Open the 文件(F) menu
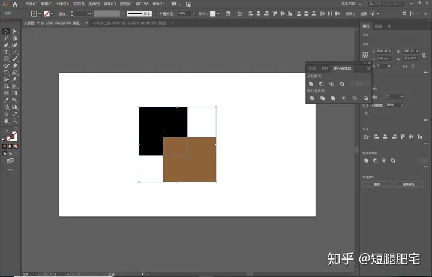Screen dimensions: 432x277 31,4
